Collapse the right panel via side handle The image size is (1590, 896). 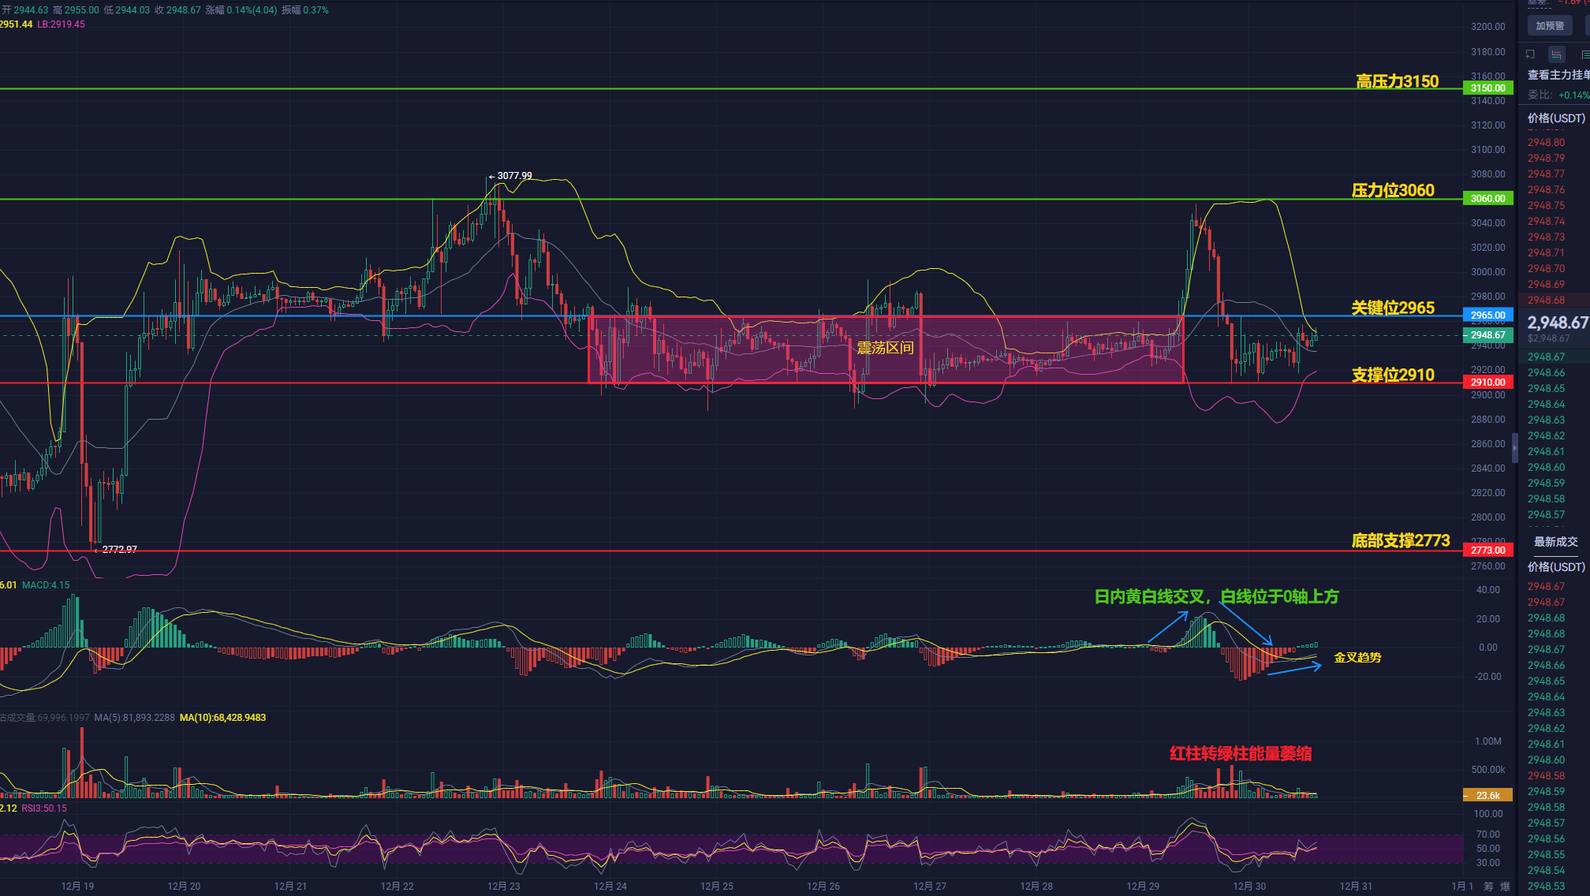[x=1514, y=447]
